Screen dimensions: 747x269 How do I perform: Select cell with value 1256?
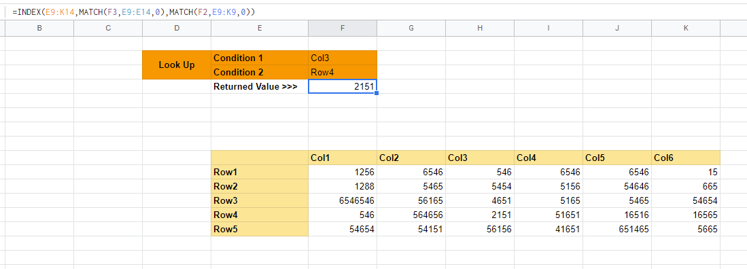point(343,172)
